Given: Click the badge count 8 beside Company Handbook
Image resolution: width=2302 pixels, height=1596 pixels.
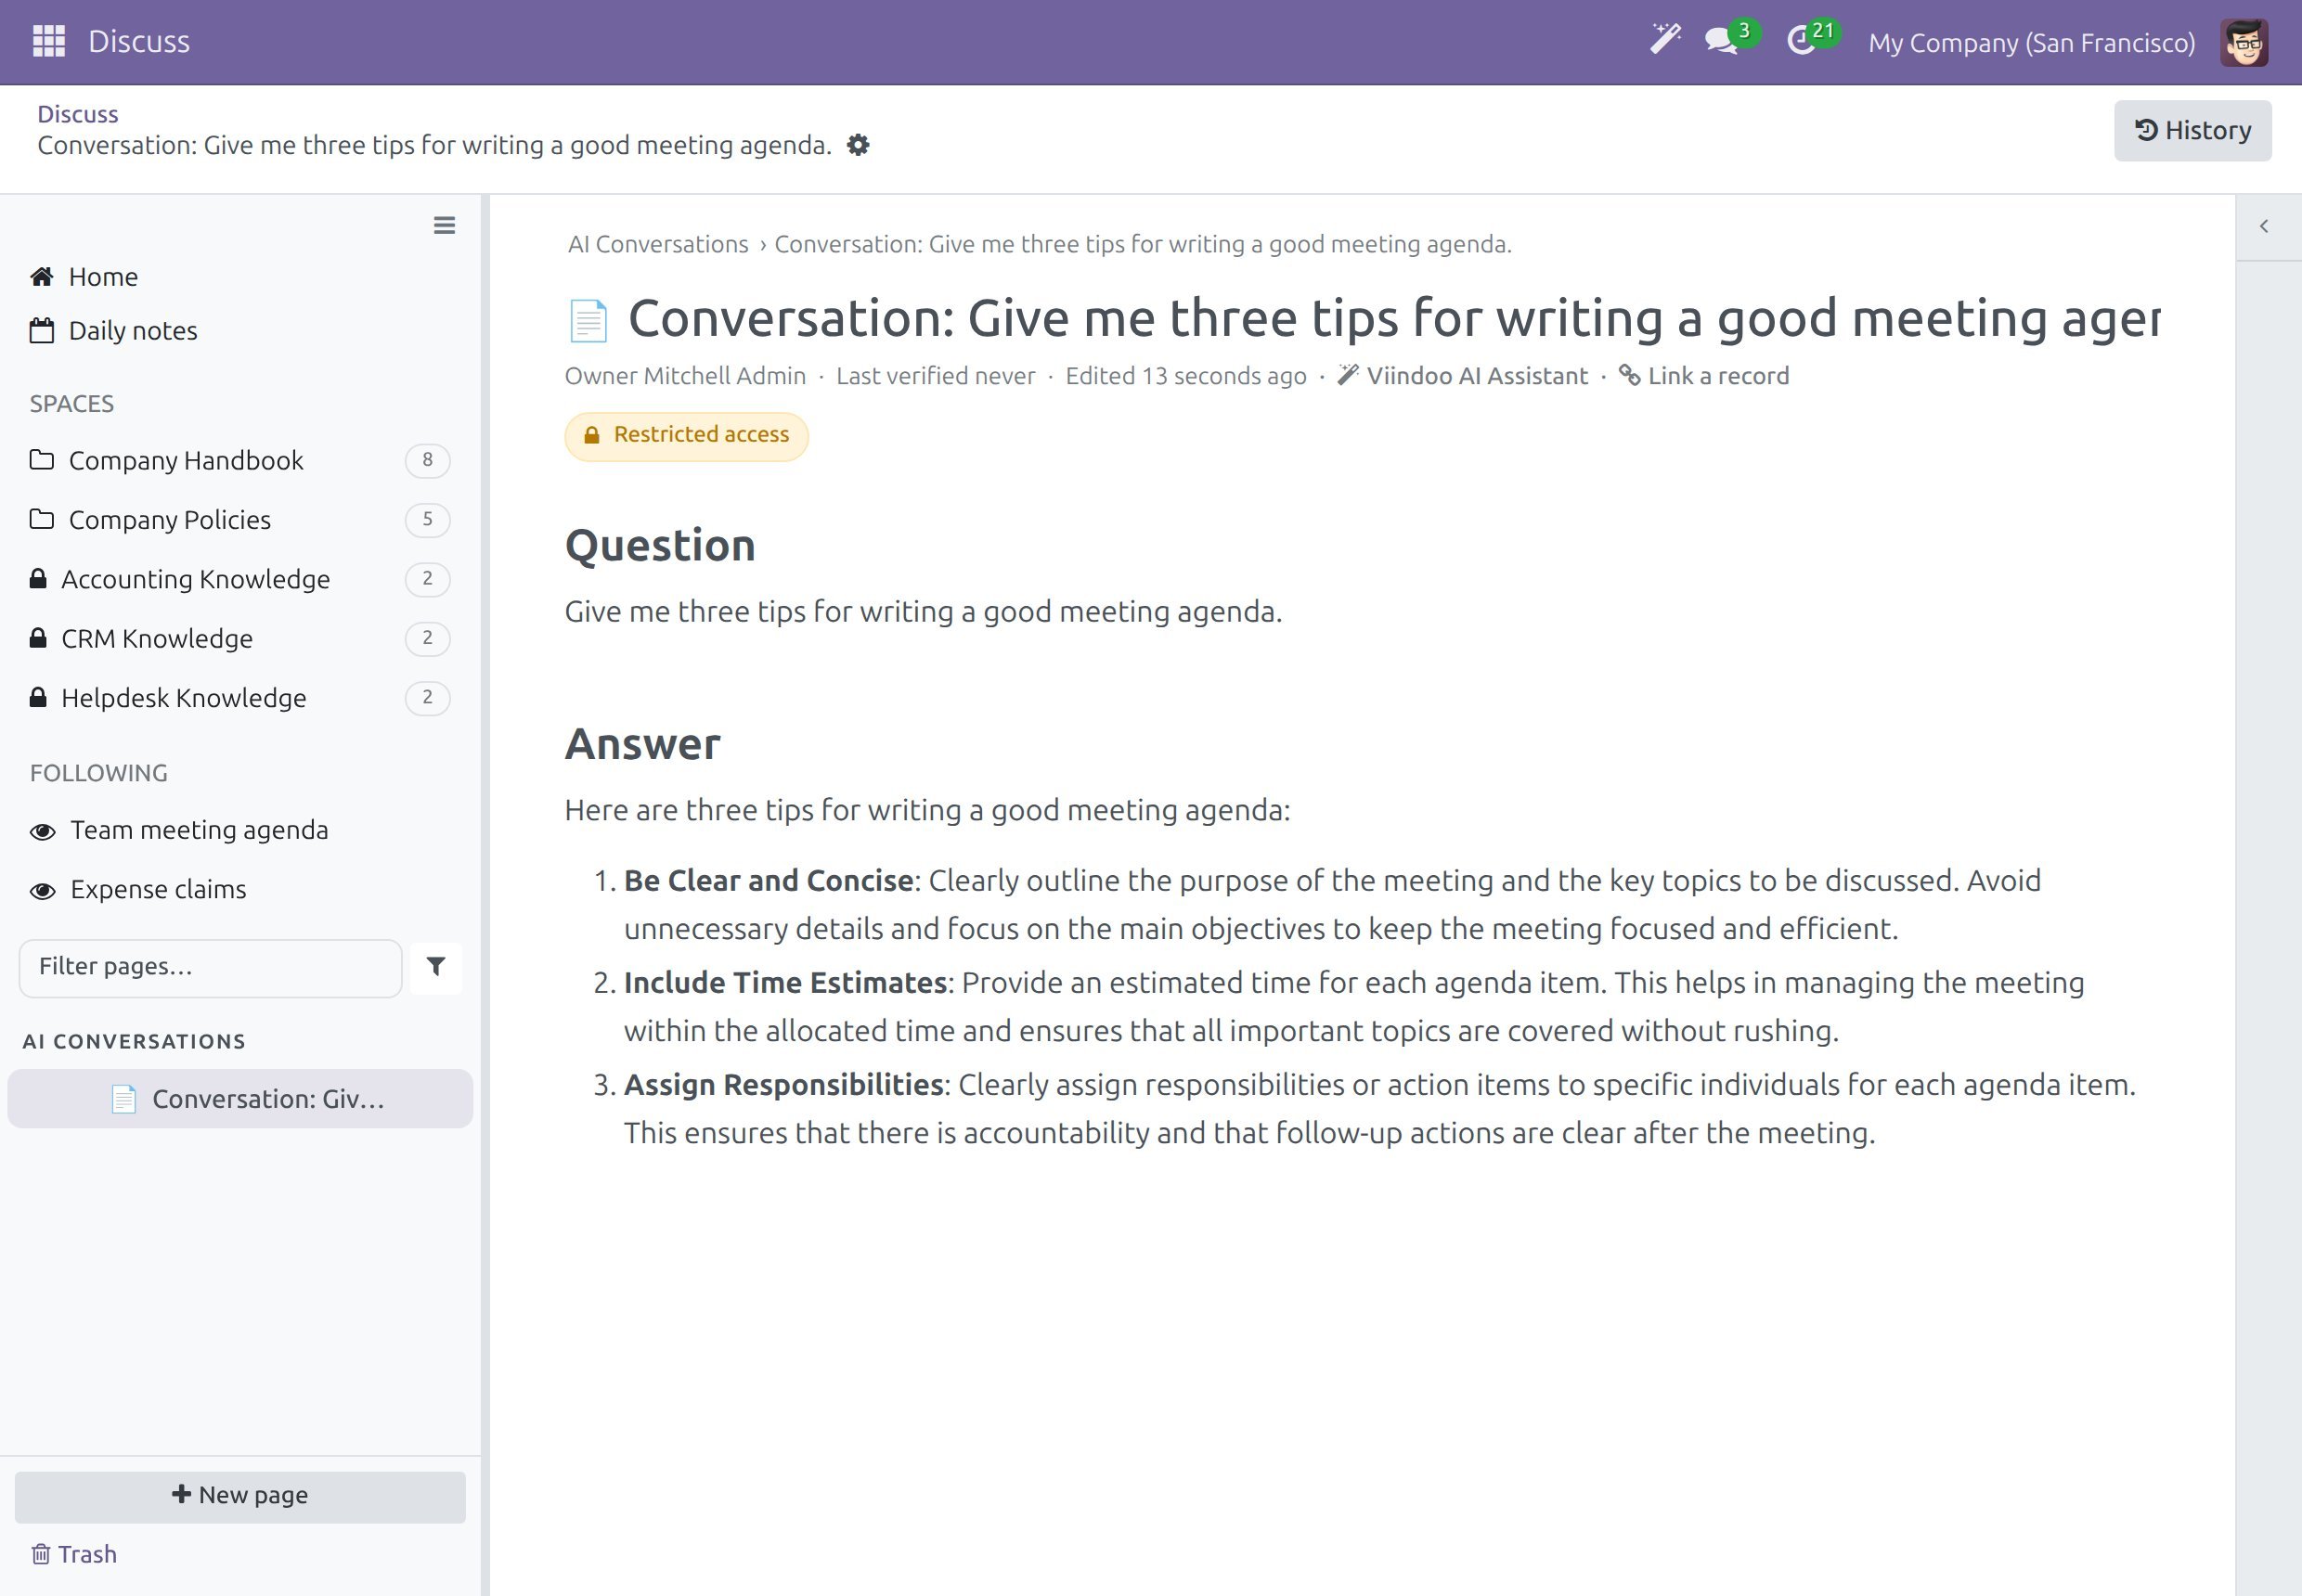Looking at the screenshot, I should point(427,461).
